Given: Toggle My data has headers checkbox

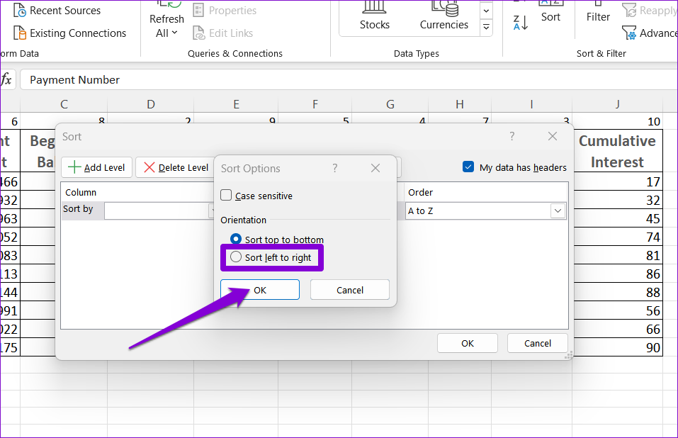Looking at the screenshot, I should 468,167.
